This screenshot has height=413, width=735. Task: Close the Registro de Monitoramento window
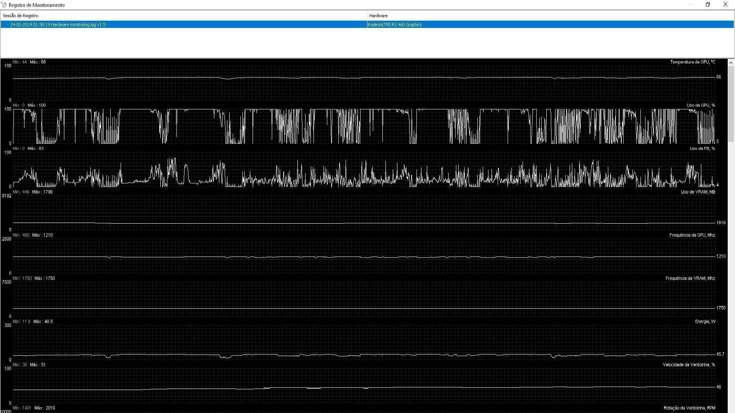[x=725, y=5]
